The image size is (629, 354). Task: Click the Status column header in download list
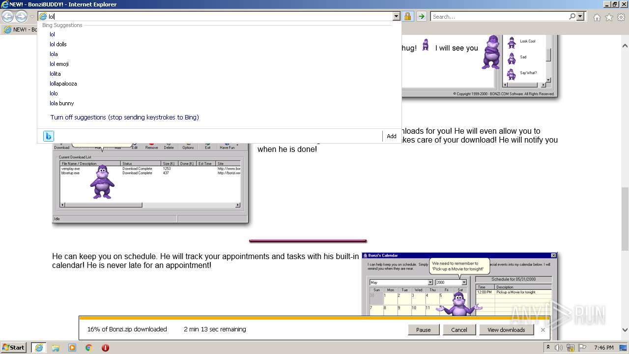click(141, 163)
